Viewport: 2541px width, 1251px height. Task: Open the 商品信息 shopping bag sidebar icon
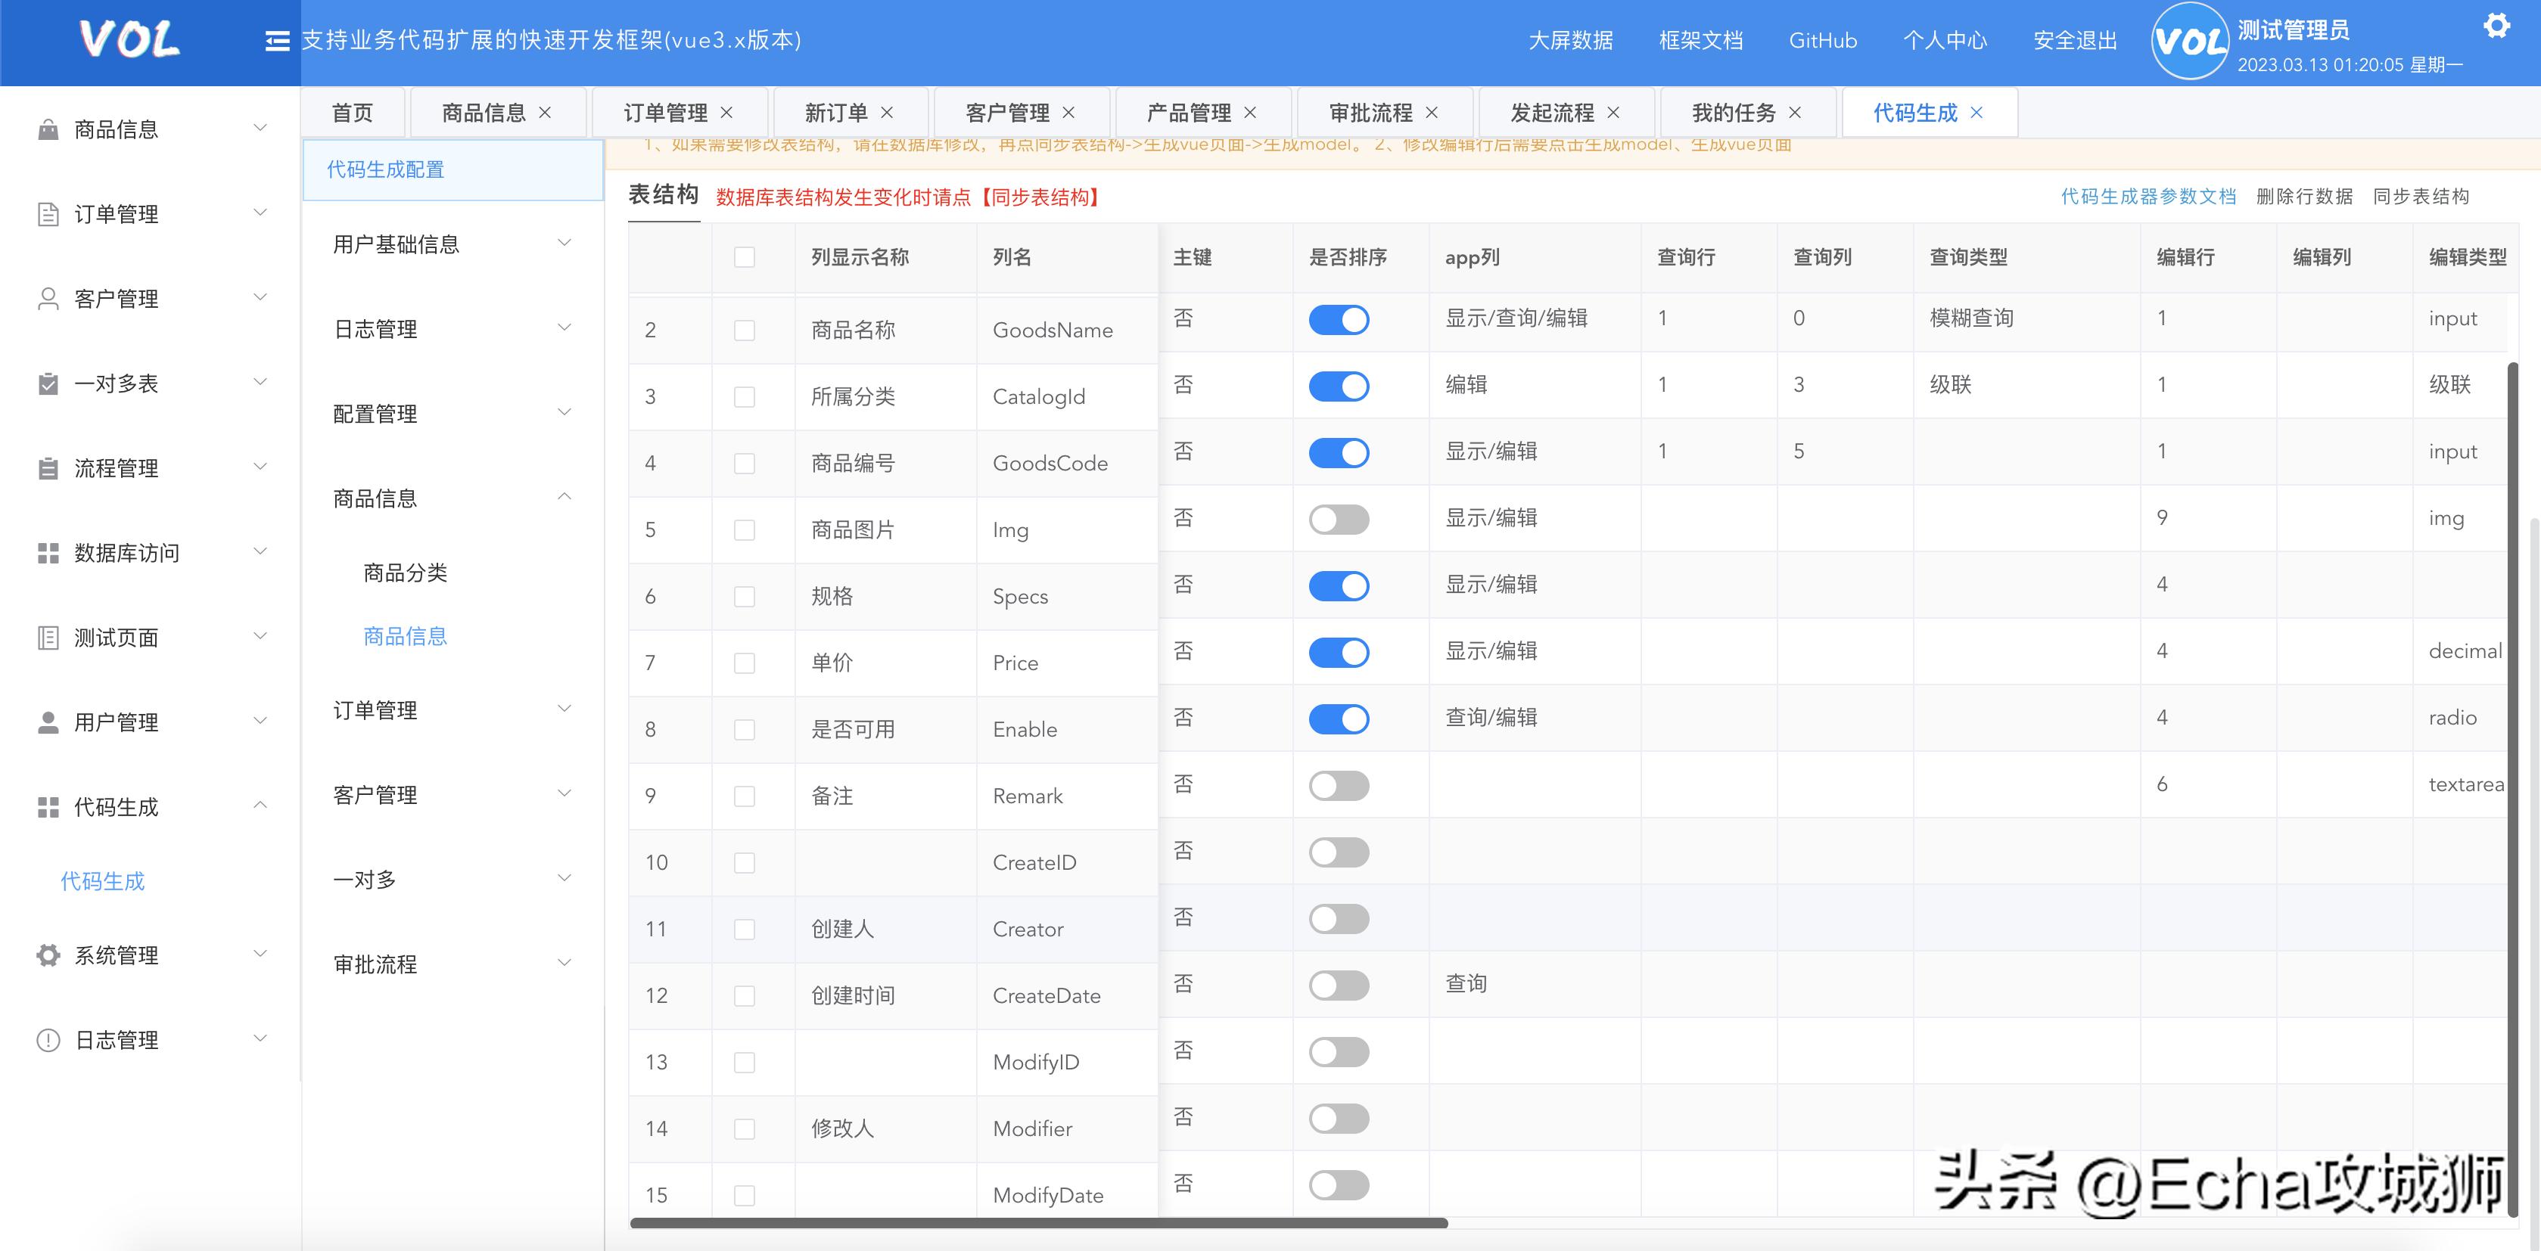pos(46,127)
